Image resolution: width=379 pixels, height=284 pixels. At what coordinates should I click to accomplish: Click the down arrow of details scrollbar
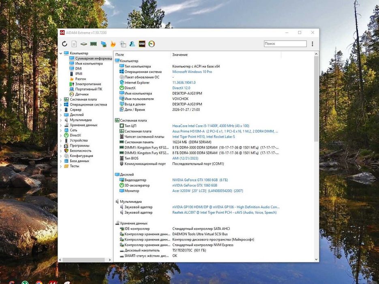coord(316,259)
